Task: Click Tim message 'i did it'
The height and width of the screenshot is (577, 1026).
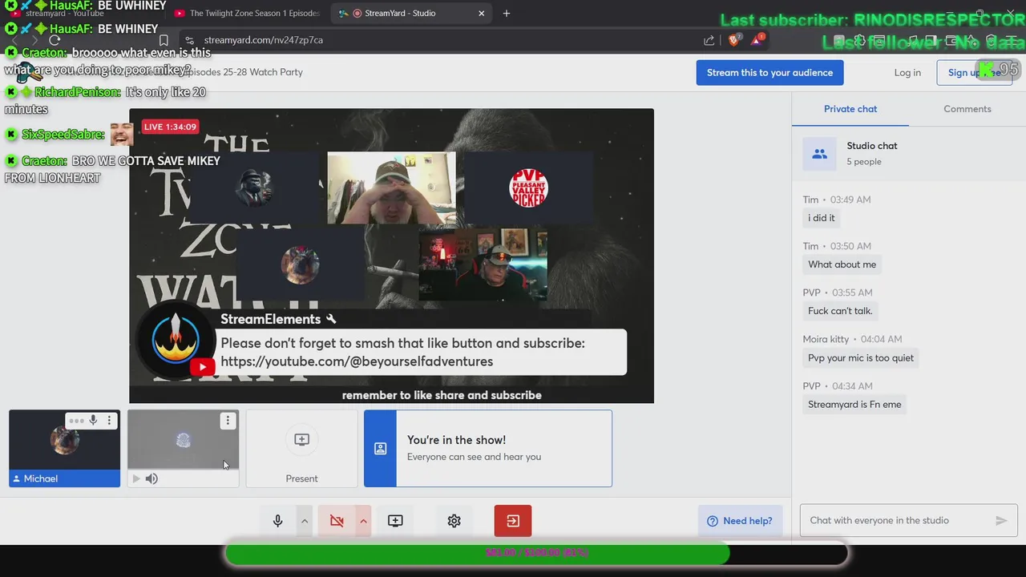Action: [822, 218]
